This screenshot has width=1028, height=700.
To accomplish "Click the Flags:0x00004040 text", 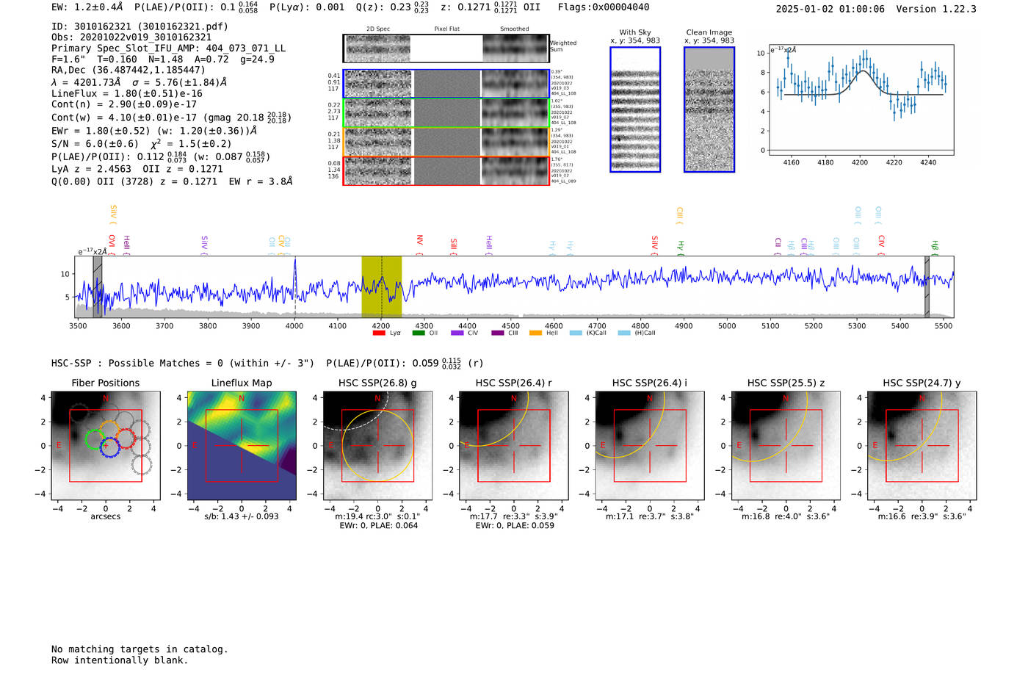I will click(x=603, y=7).
